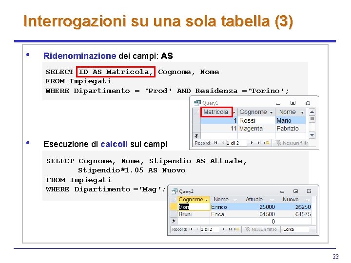Image resolution: width=351 pixels, height=263 pixels.
Task: Click the Nessun filtro indicator in Query1
Action: click(x=292, y=143)
